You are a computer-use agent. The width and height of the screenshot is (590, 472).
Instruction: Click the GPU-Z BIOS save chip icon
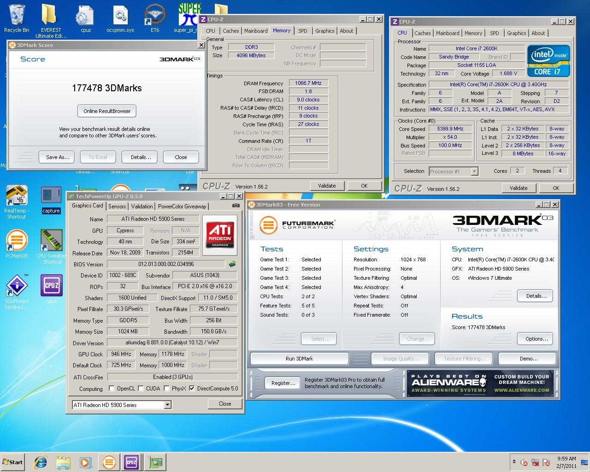point(232,264)
